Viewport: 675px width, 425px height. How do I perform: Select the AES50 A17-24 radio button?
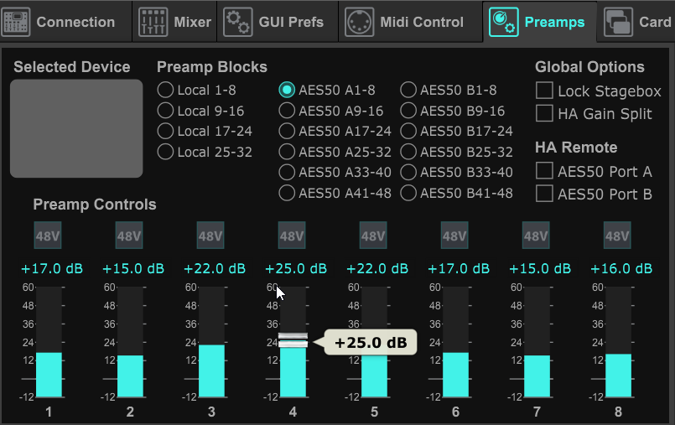pos(287,131)
